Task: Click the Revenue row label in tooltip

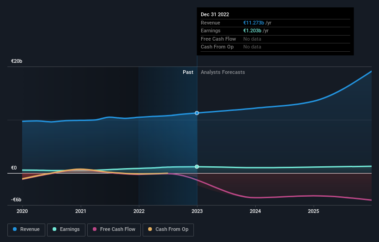Action: pos(211,23)
